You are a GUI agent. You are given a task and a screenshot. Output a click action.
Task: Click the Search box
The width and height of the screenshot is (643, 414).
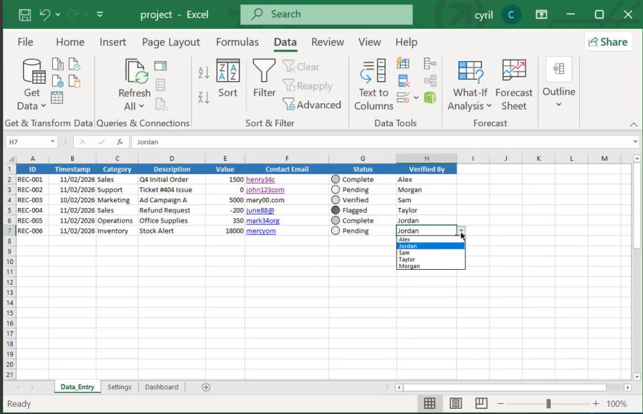[327, 14]
